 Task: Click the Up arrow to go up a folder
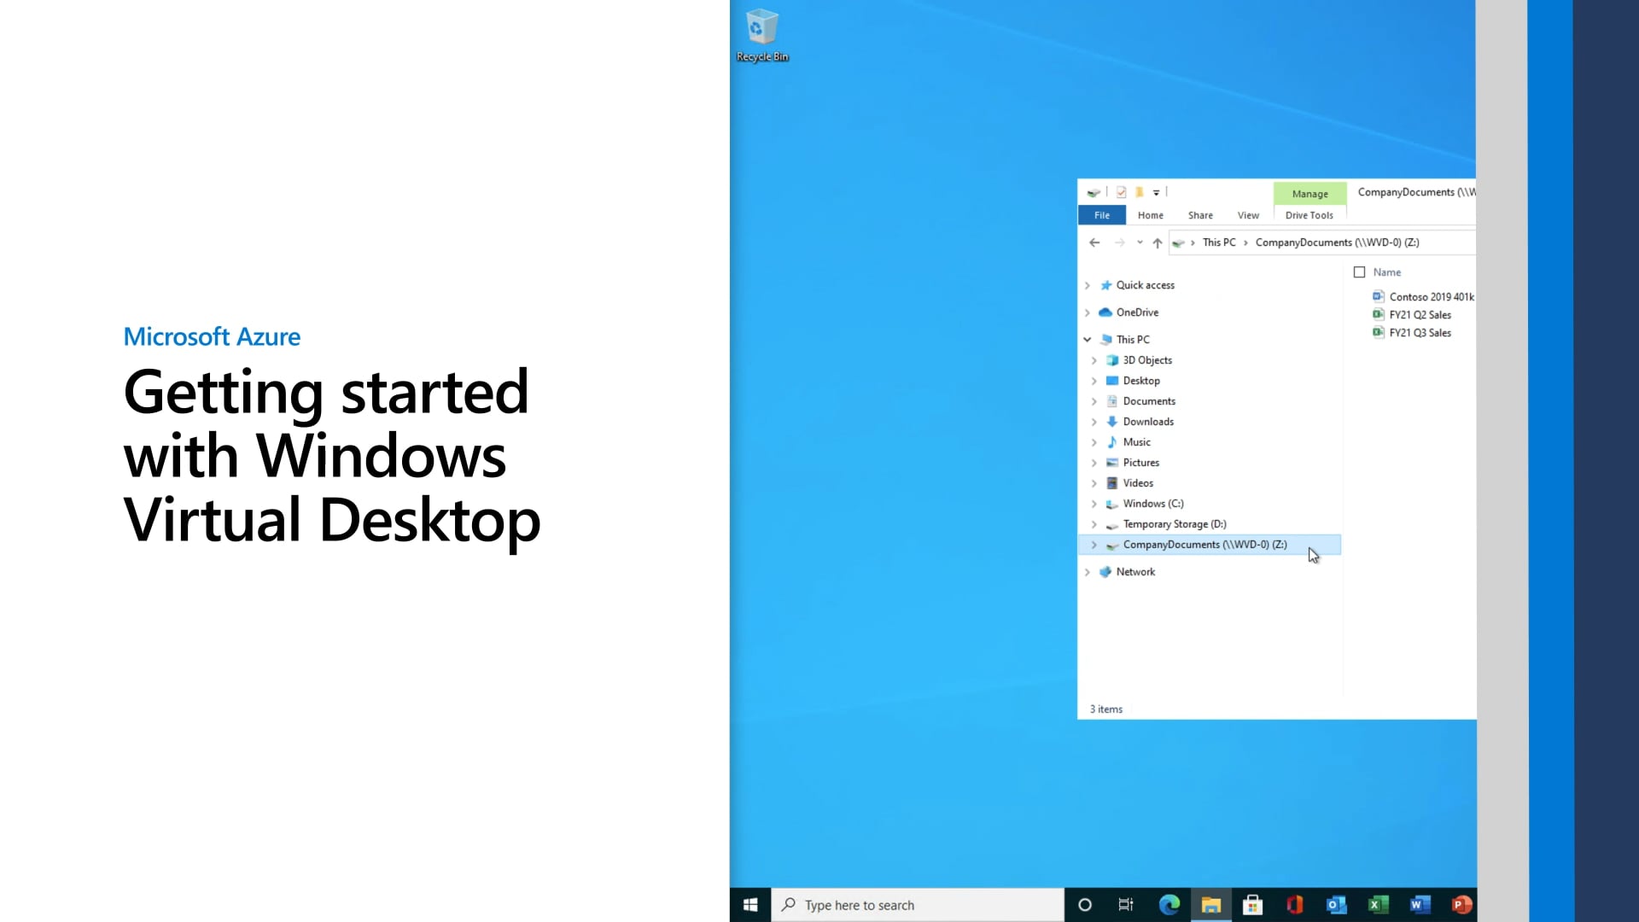pyautogui.click(x=1158, y=242)
